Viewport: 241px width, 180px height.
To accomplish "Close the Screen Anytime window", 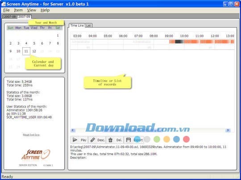I will [x=237, y=4].
